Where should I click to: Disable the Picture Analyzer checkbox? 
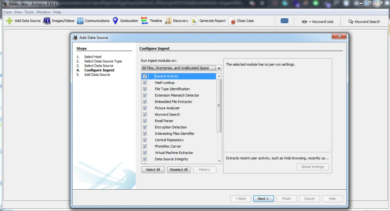click(x=145, y=108)
